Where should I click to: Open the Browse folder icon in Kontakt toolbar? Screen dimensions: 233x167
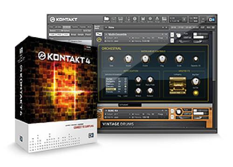coord(106,19)
